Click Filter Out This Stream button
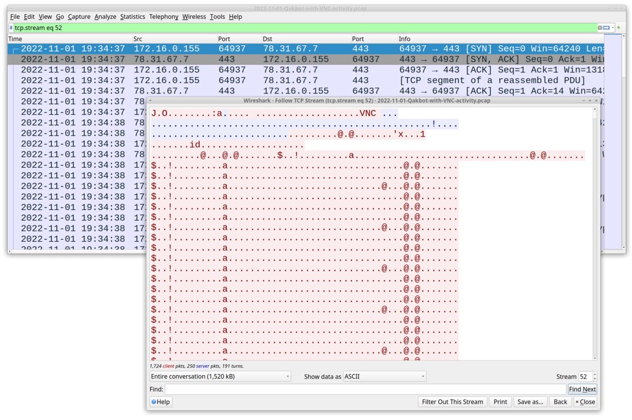 pos(452,402)
